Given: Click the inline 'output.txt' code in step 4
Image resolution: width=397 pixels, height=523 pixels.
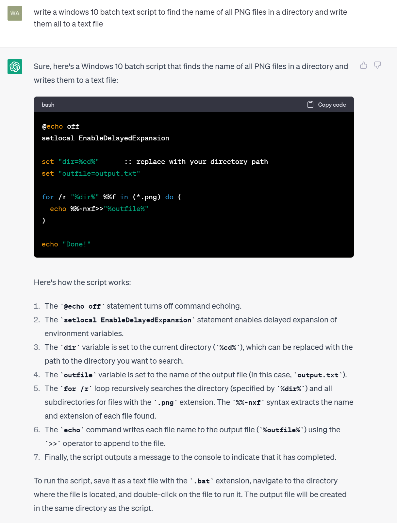Looking at the screenshot, I should (x=318, y=375).
